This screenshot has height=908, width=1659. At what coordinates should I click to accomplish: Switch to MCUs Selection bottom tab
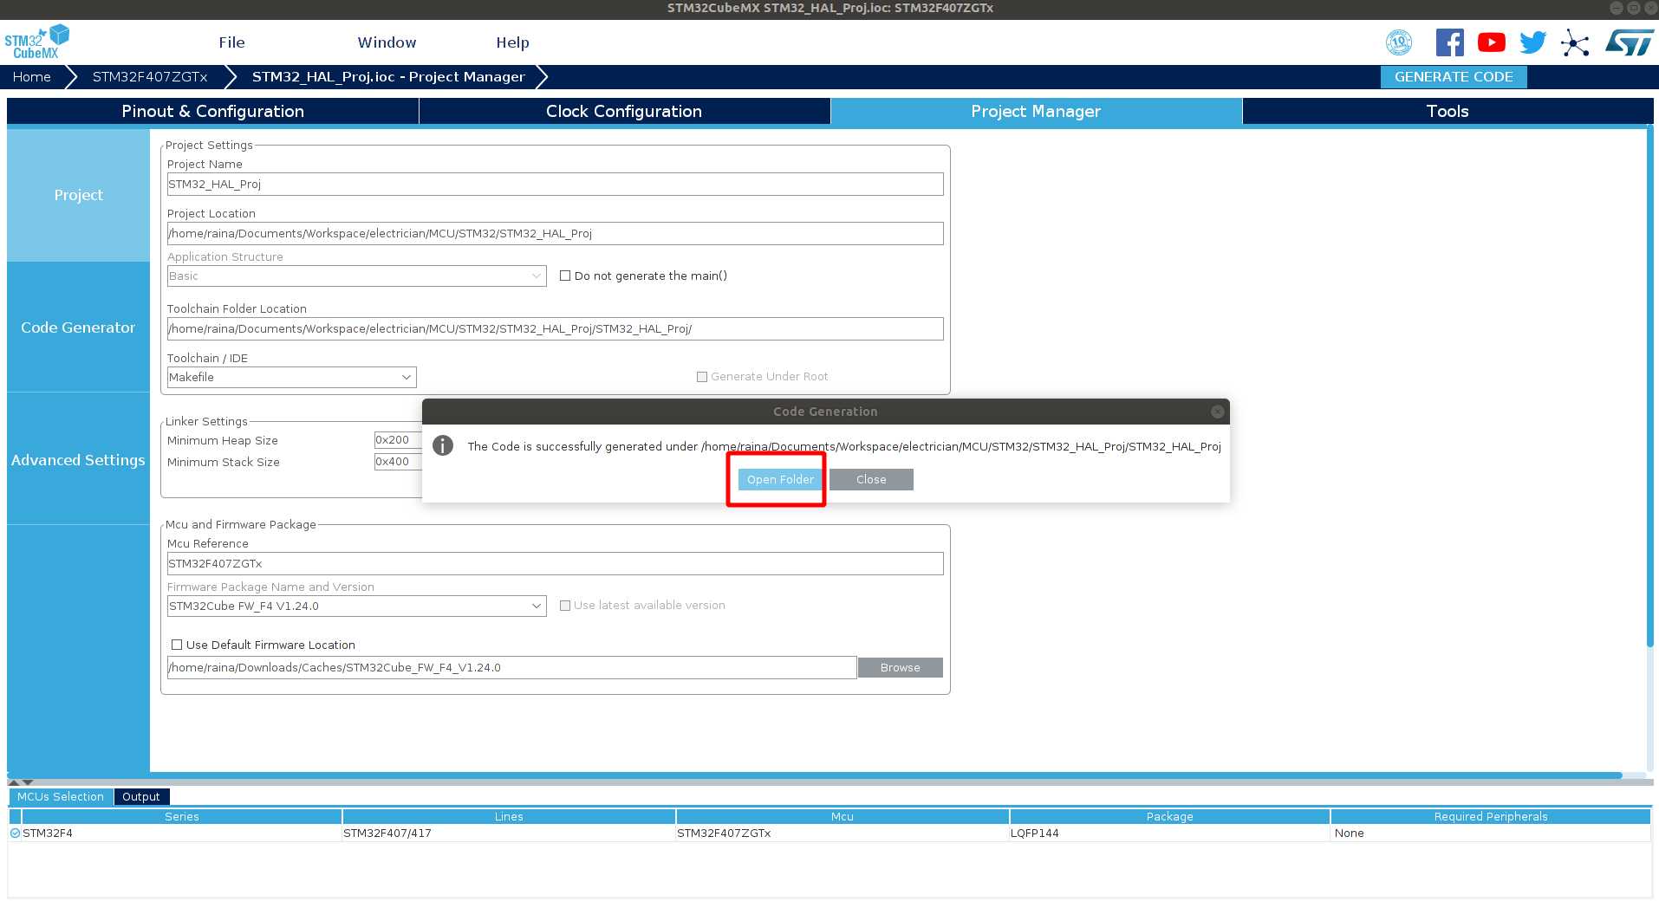pyautogui.click(x=61, y=796)
